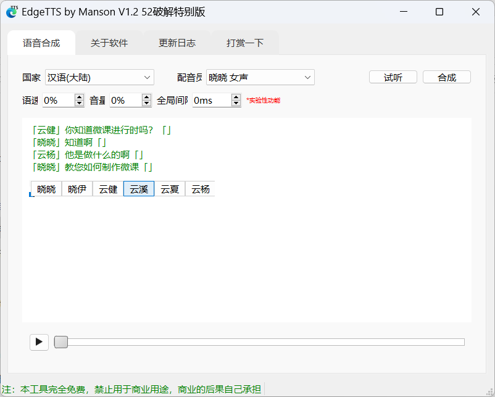Click the line '他是做什么的啊'
This screenshot has height=397, width=495.
coord(97,155)
